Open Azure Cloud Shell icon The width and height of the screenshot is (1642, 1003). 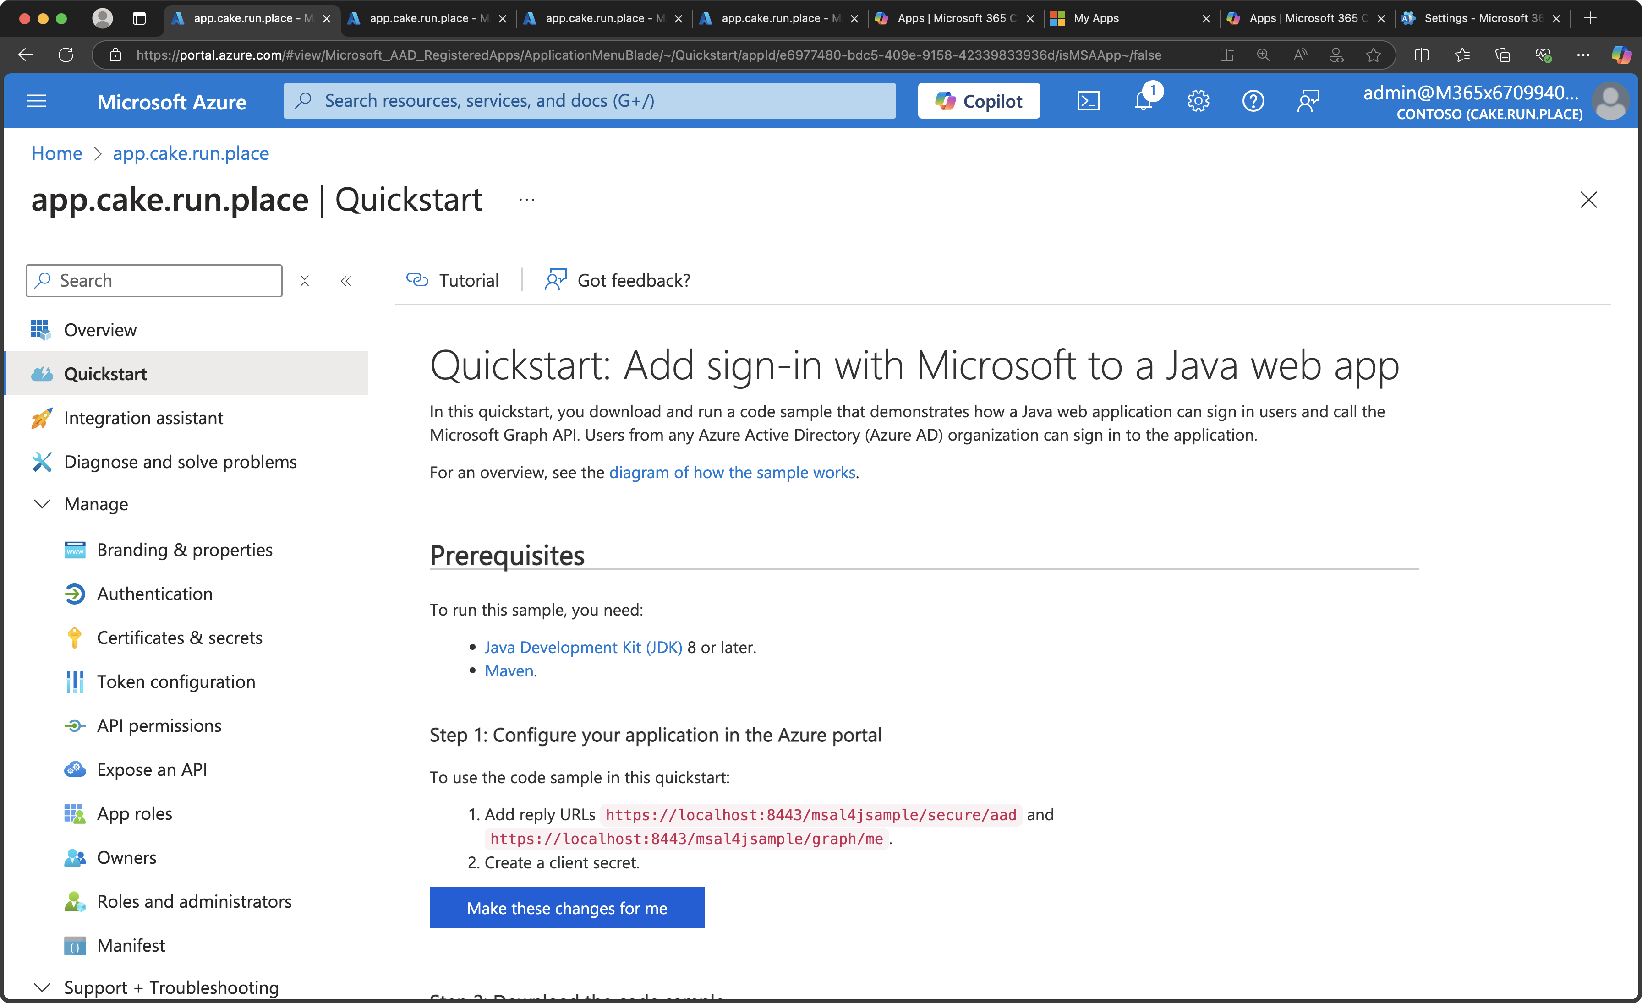1088,101
